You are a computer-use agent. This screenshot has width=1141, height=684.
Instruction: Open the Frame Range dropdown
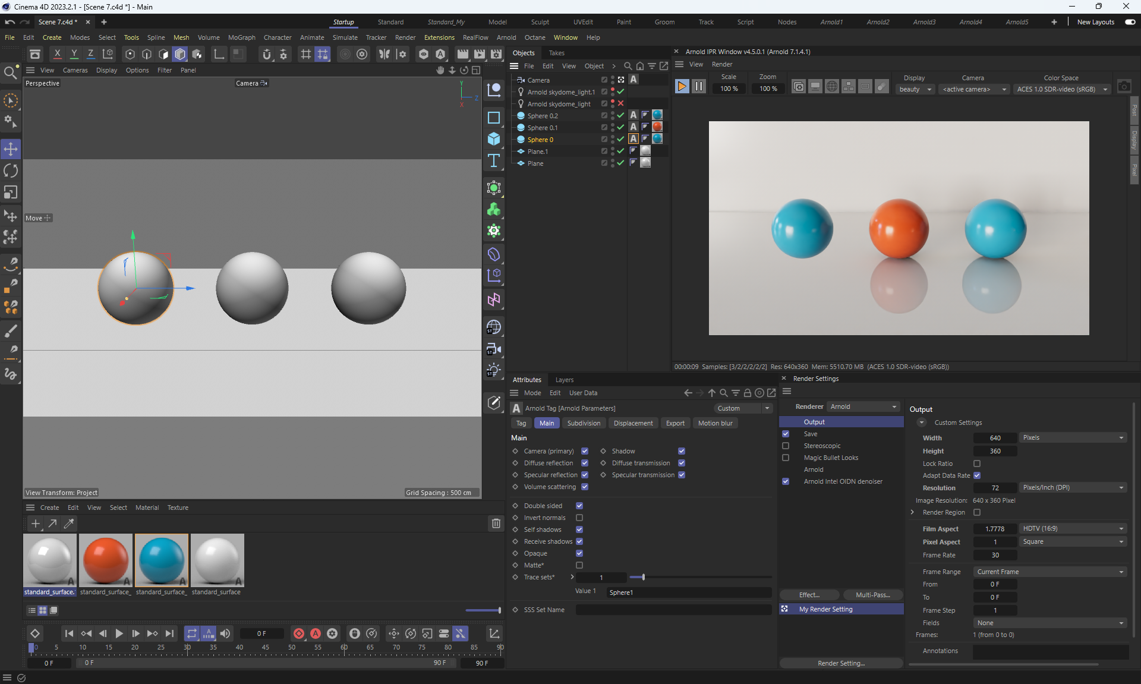1049,572
